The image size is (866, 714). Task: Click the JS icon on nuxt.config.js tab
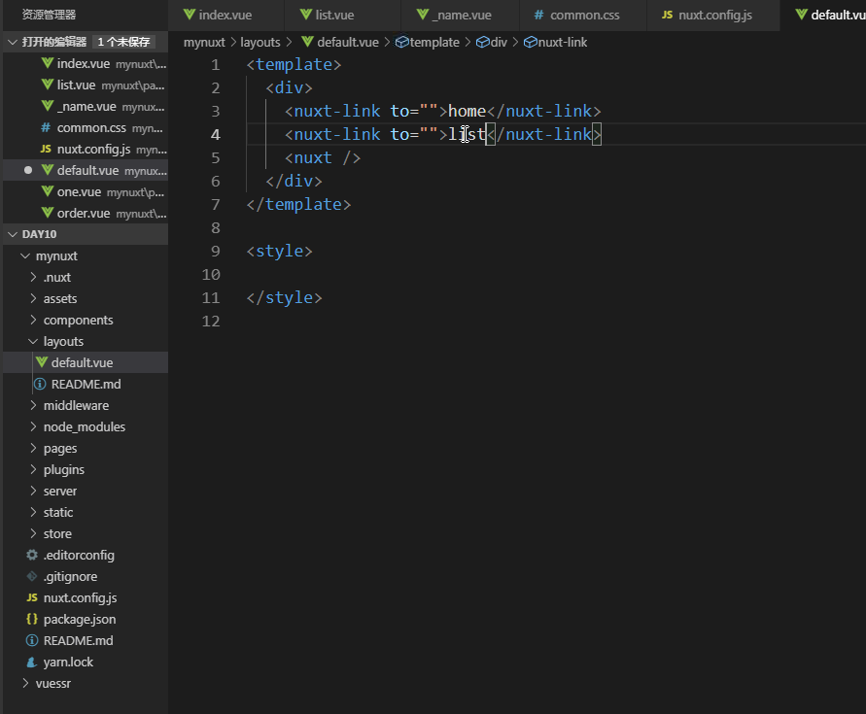pos(667,15)
